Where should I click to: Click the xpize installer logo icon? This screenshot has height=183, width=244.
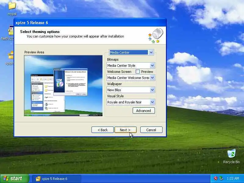pyautogui.click(x=156, y=36)
